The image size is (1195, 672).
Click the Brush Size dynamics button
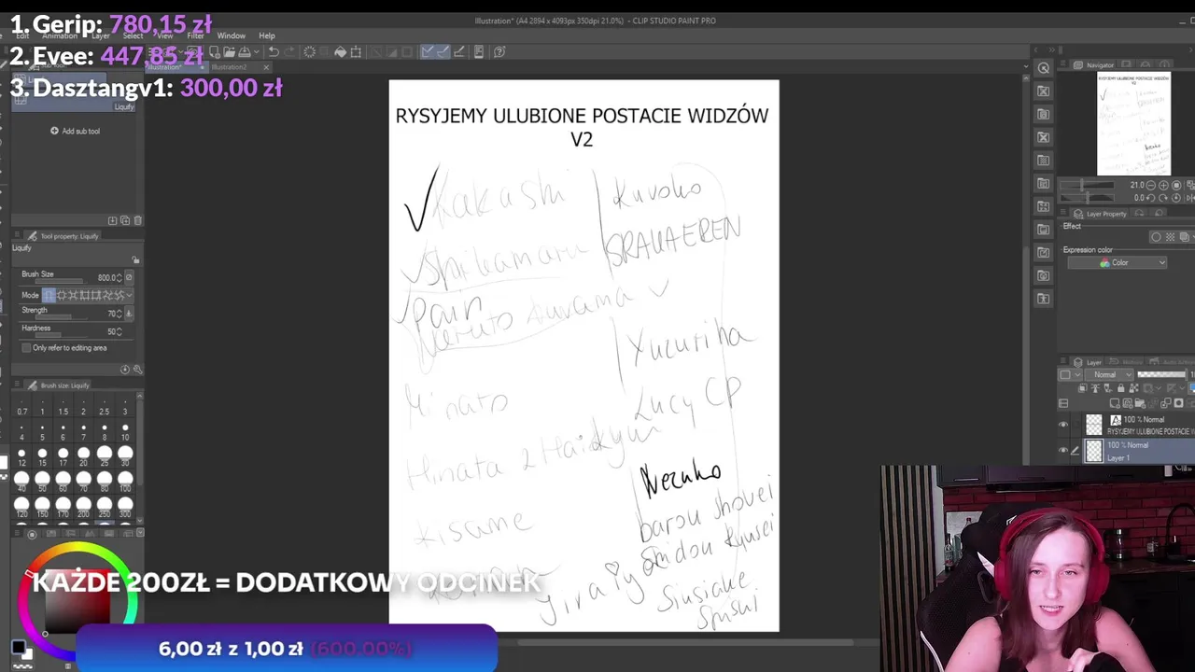pos(129,277)
